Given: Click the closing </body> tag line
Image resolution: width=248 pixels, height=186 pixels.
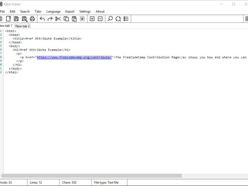Looking at the screenshot, I should pyautogui.click(x=15, y=69).
